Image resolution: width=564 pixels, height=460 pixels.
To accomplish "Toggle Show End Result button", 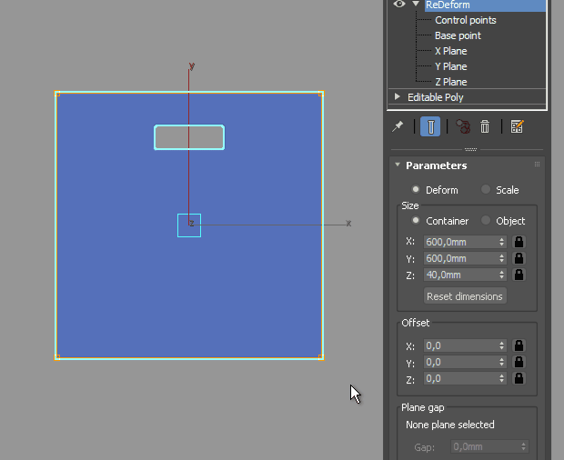I will pos(430,126).
